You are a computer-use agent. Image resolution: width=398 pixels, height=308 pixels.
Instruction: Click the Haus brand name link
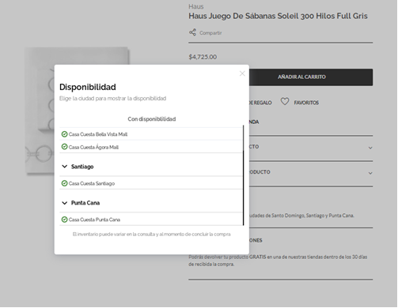coord(196,6)
